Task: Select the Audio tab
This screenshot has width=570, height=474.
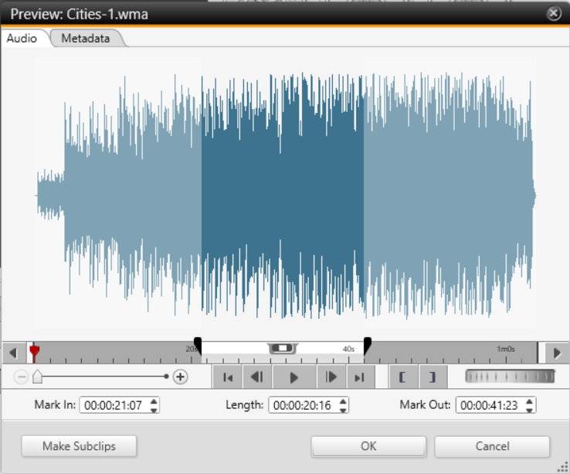Action: click(x=22, y=38)
